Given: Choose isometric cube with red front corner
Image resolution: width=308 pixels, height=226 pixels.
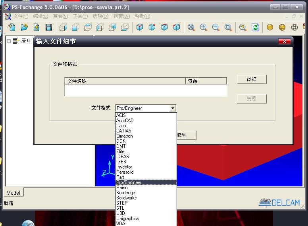Looking at the screenshot, I should 140,27.
